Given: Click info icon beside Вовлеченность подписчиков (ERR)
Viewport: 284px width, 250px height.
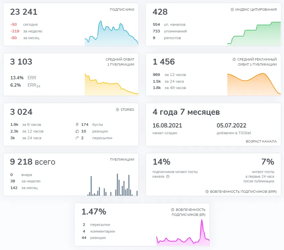Looking at the screenshot, I should 207,192.
